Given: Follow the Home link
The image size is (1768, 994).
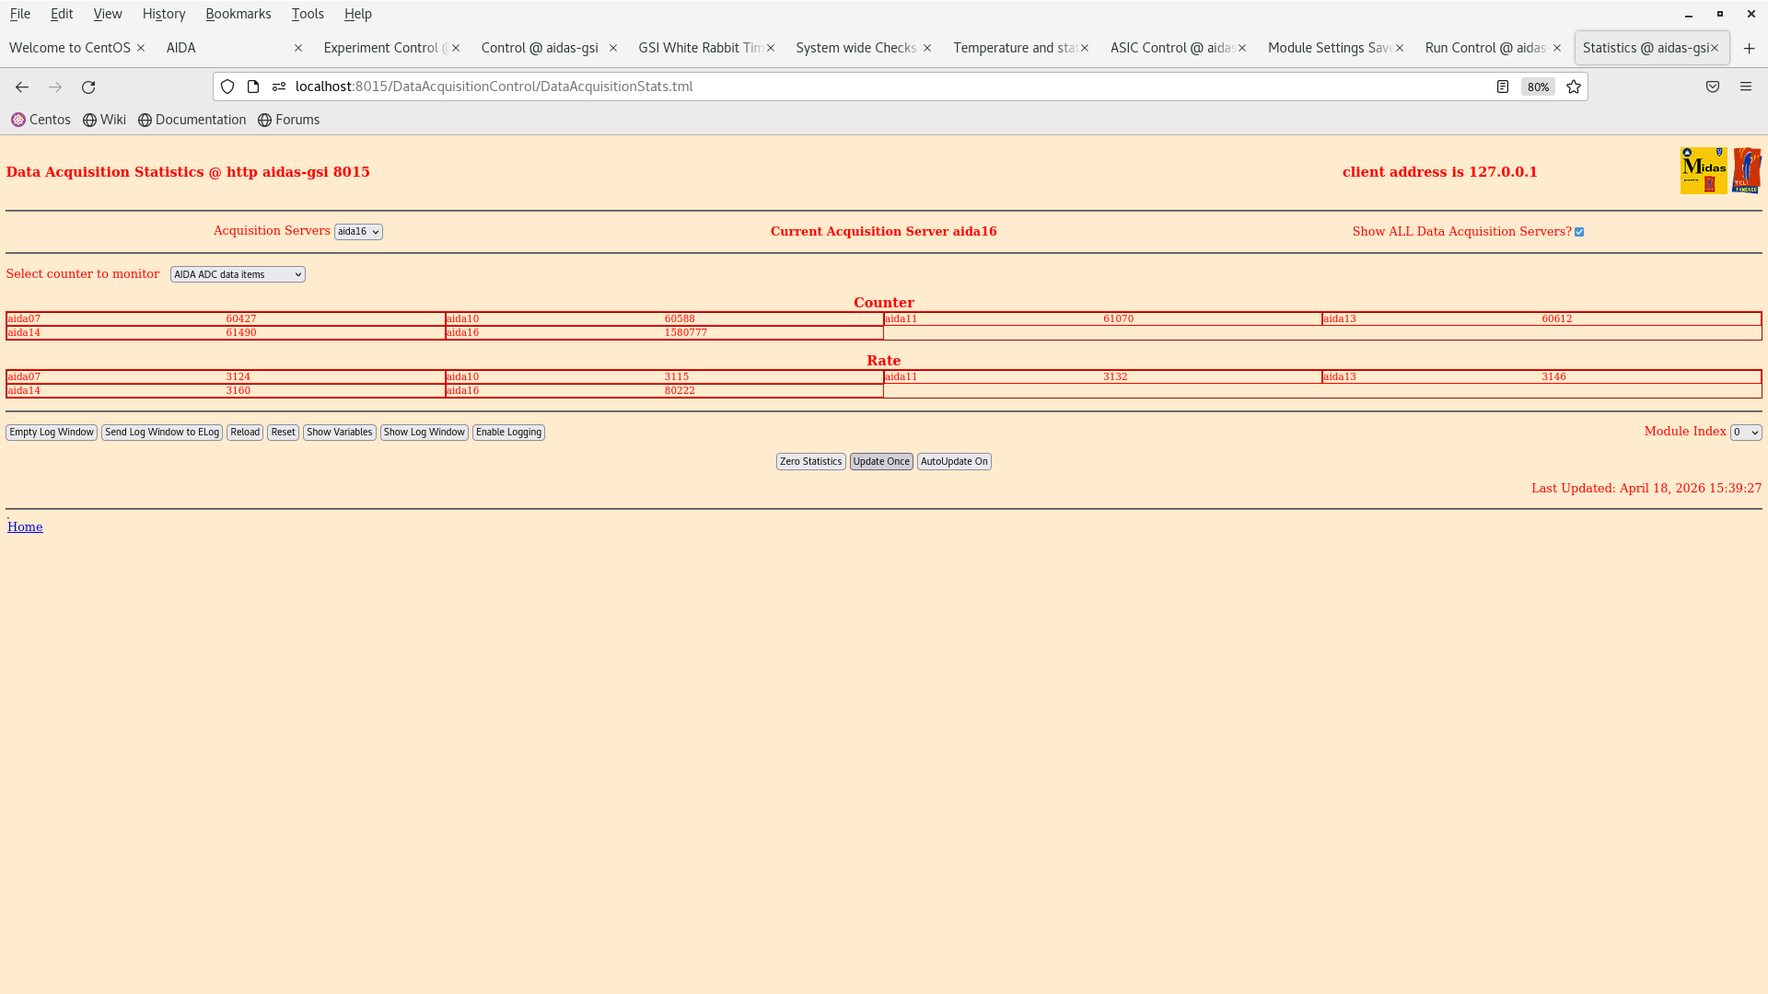Looking at the screenshot, I should (25, 526).
